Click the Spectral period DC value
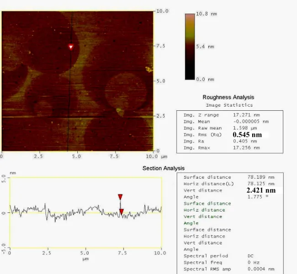The height and width of the screenshot is (274, 297). pos(250,256)
